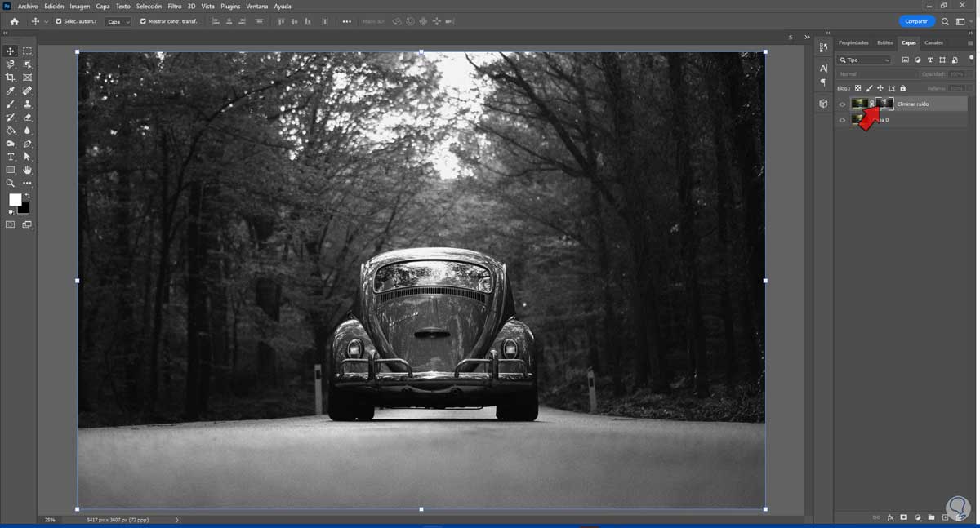
Task: Select the Lasso tool
Action: (x=11, y=64)
